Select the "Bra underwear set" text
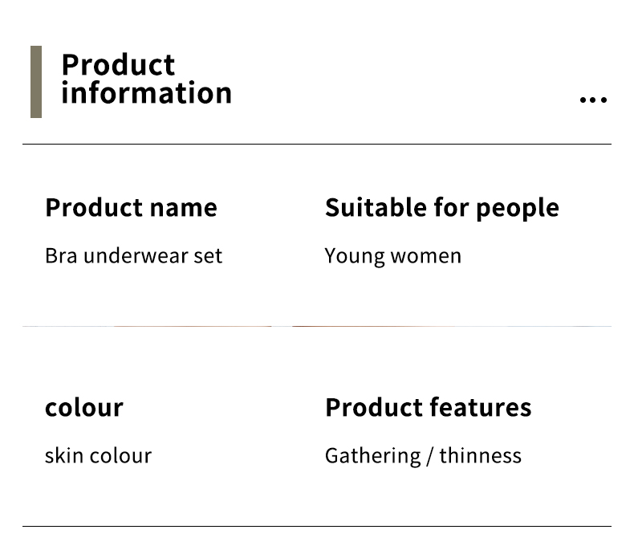The image size is (634, 546). tap(134, 255)
